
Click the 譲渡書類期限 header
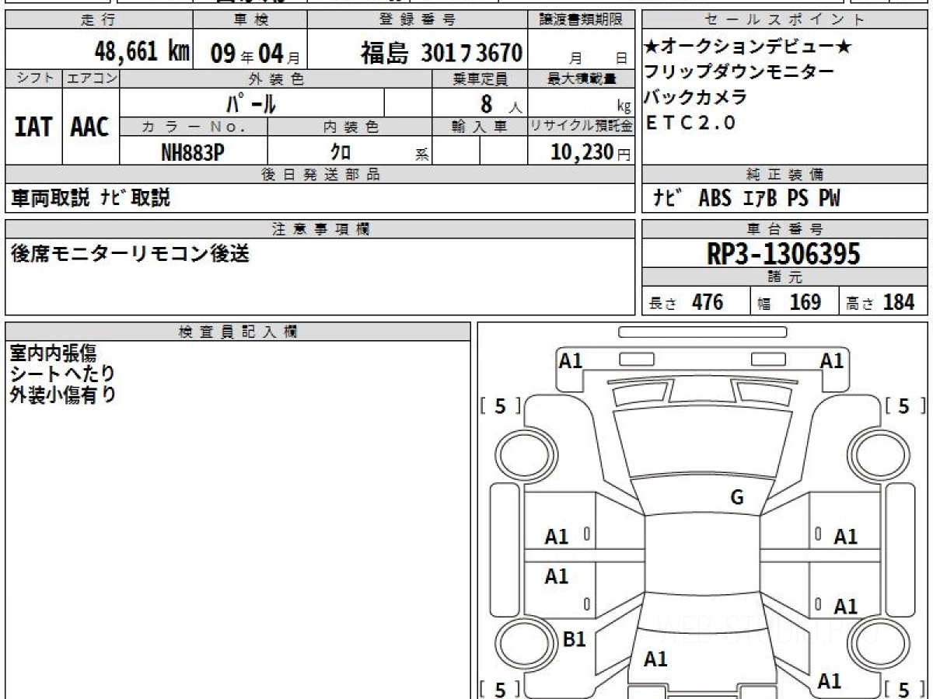point(582,20)
